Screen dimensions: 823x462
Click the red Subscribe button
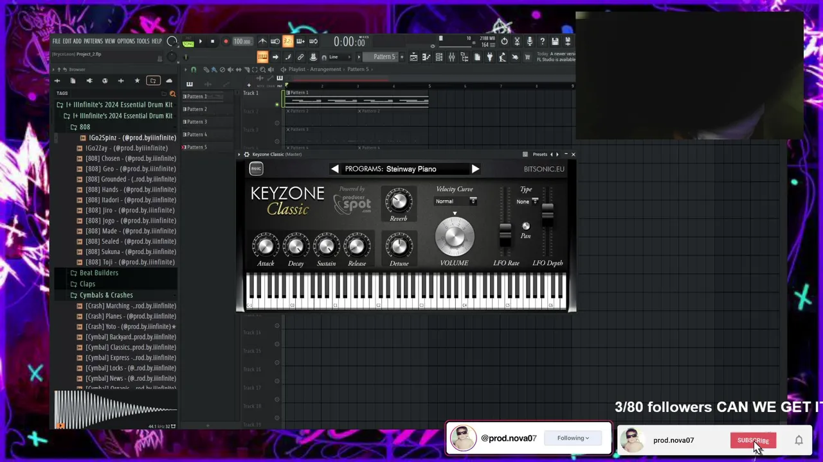[753, 441]
